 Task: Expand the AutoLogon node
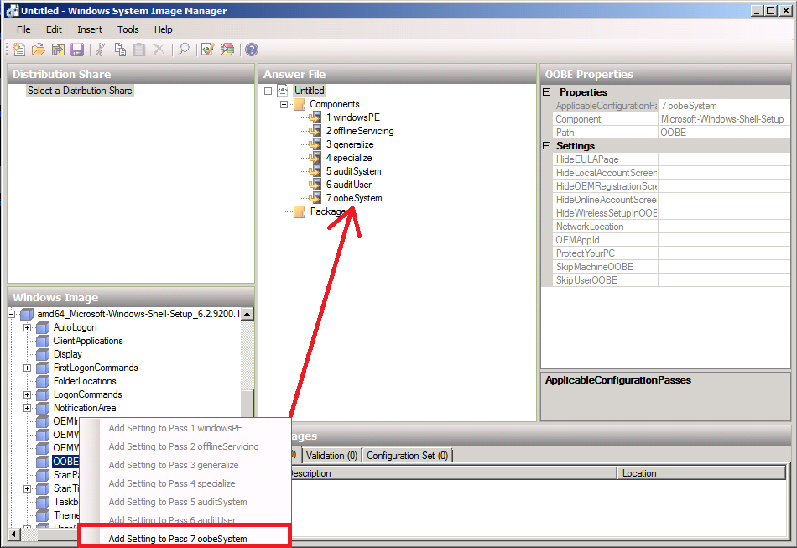point(28,328)
